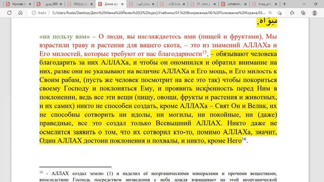This screenshot has height=182, width=324.
Task: Close the uchebnik tab
Action: click(245, 4)
